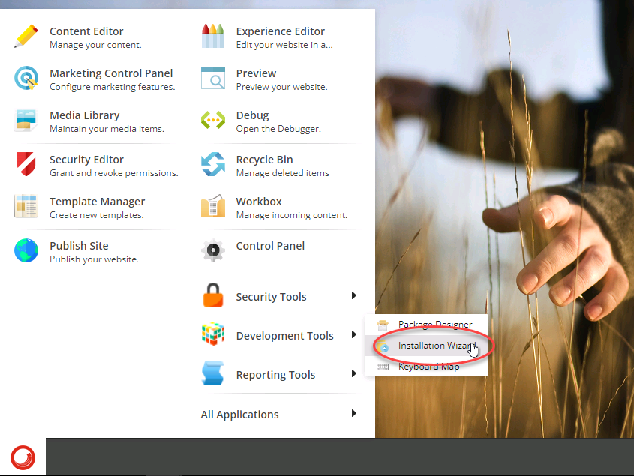Click the Workbox folder icon
This screenshot has height=476, width=634.
(212, 206)
